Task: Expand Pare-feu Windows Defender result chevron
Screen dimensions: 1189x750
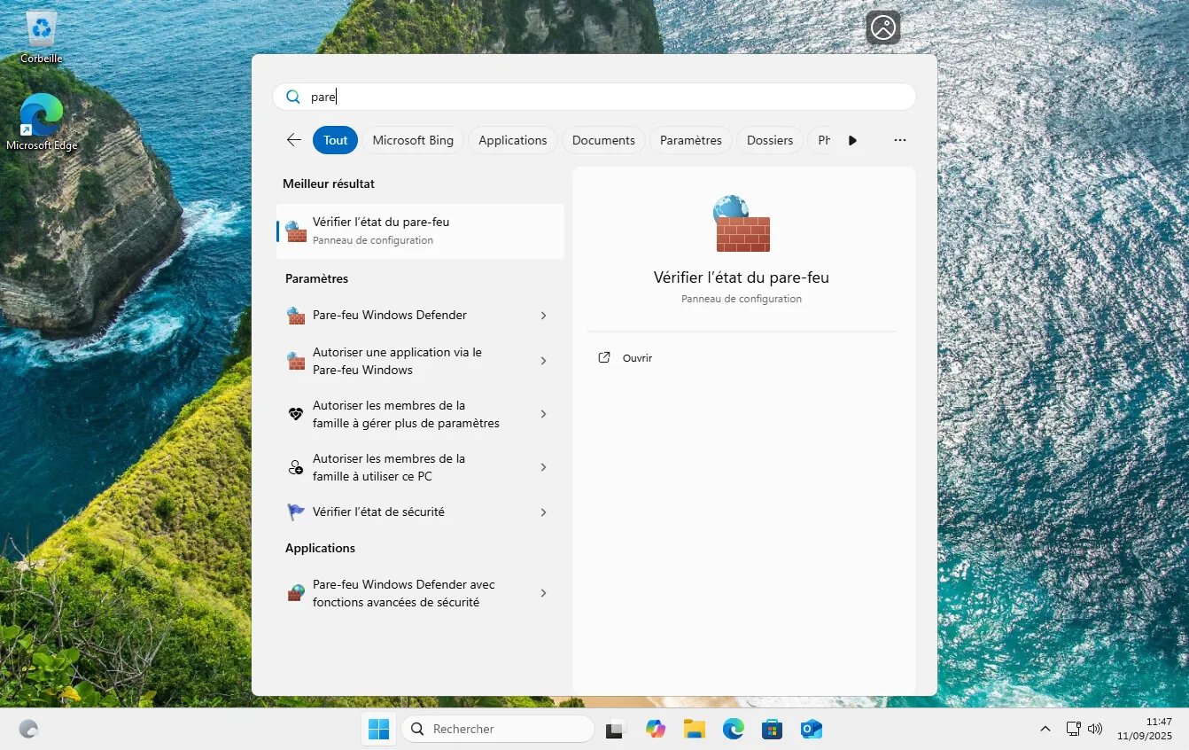Action: click(543, 316)
